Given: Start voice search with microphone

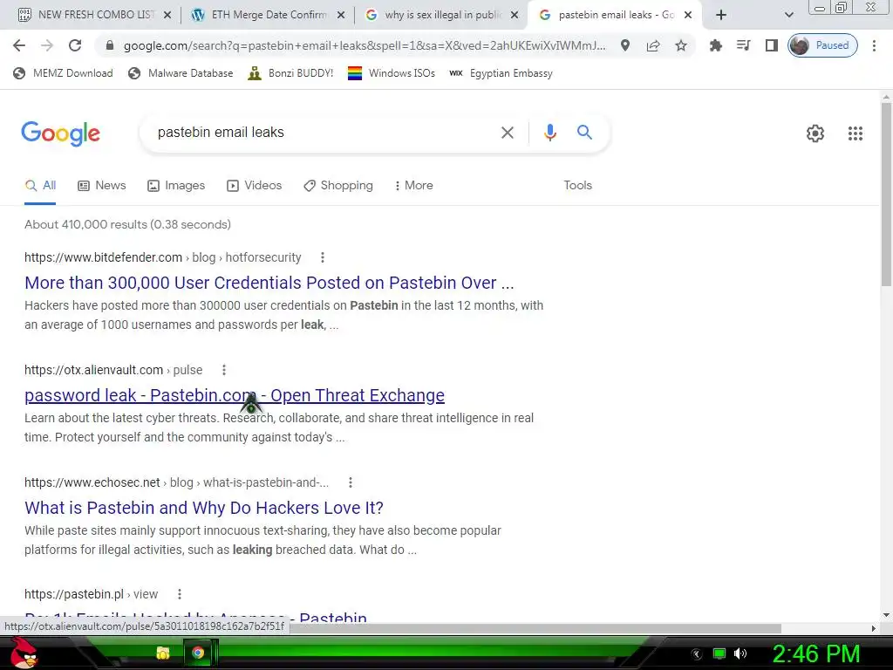Looking at the screenshot, I should tap(549, 133).
